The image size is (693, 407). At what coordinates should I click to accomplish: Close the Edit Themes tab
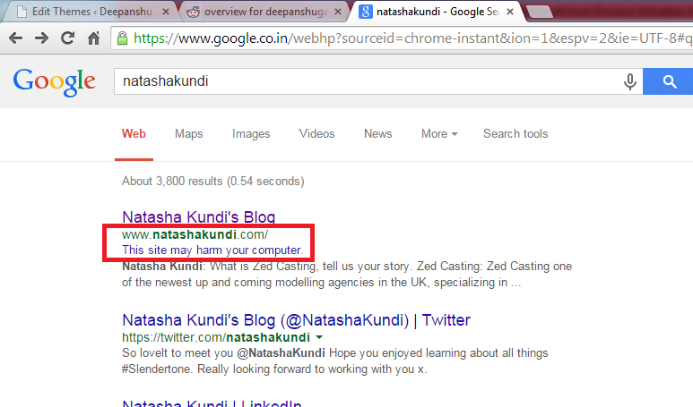tap(165, 13)
